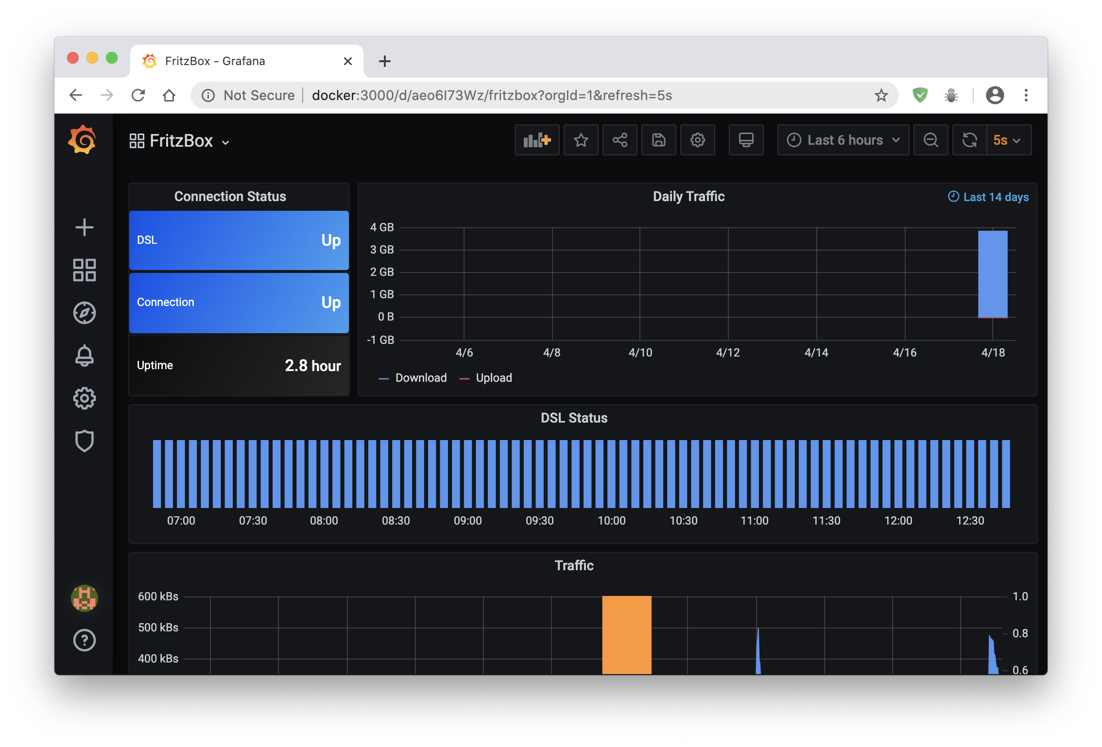Open dashboard settings gear
The width and height of the screenshot is (1102, 747).
coord(697,140)
